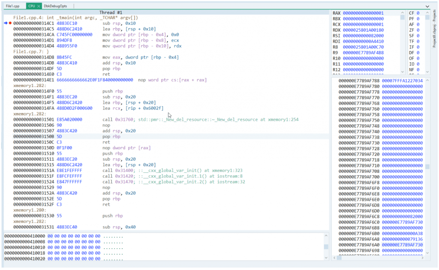Click flags pane scroll up arrow
This screenshot has width=439, height=270.
(427, 12)
